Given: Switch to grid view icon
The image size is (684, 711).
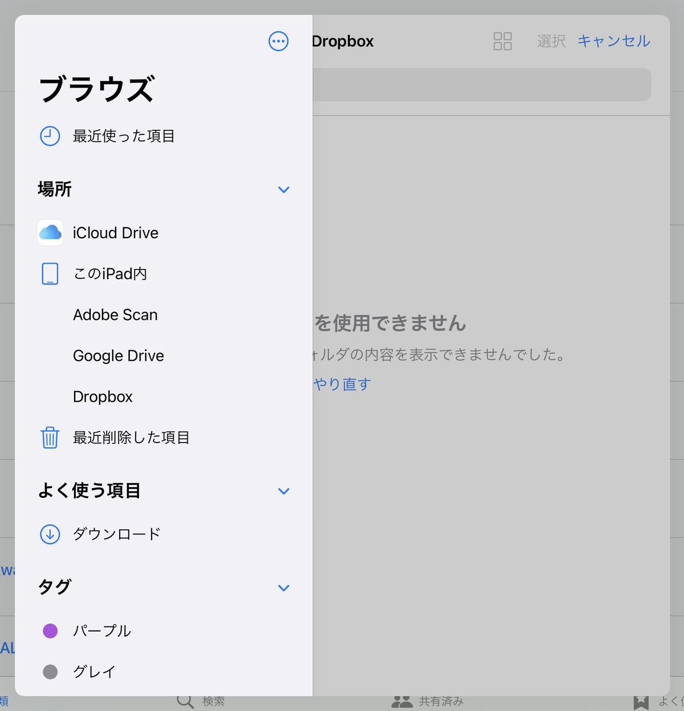Looking at the screenshot, I should click(x=503, y=41).
